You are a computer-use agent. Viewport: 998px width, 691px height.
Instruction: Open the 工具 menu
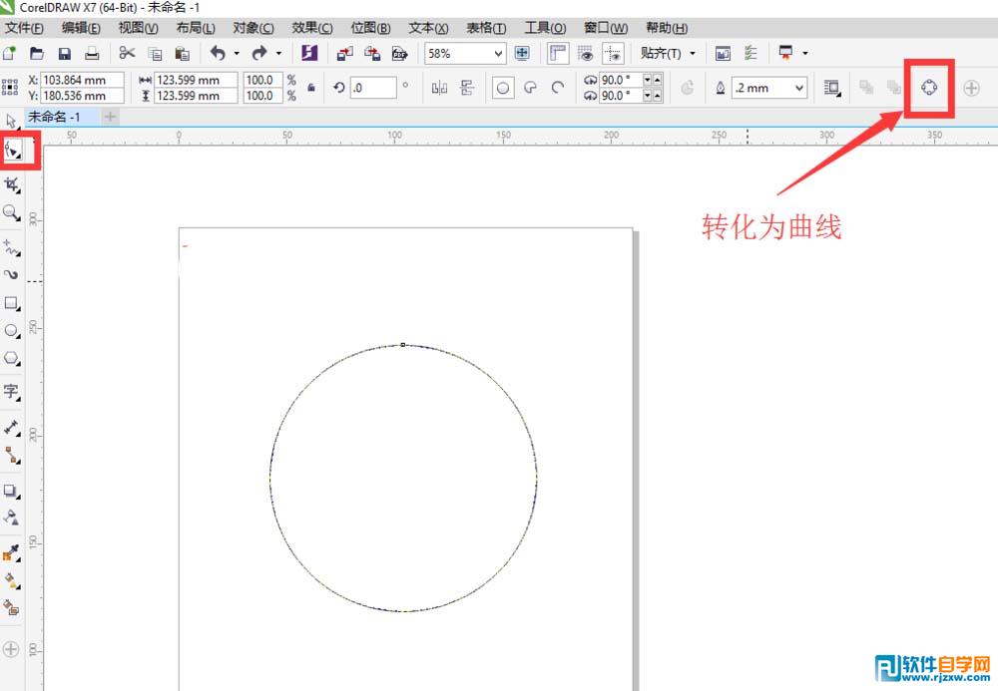pyautogui.click(x=544, y=27)
